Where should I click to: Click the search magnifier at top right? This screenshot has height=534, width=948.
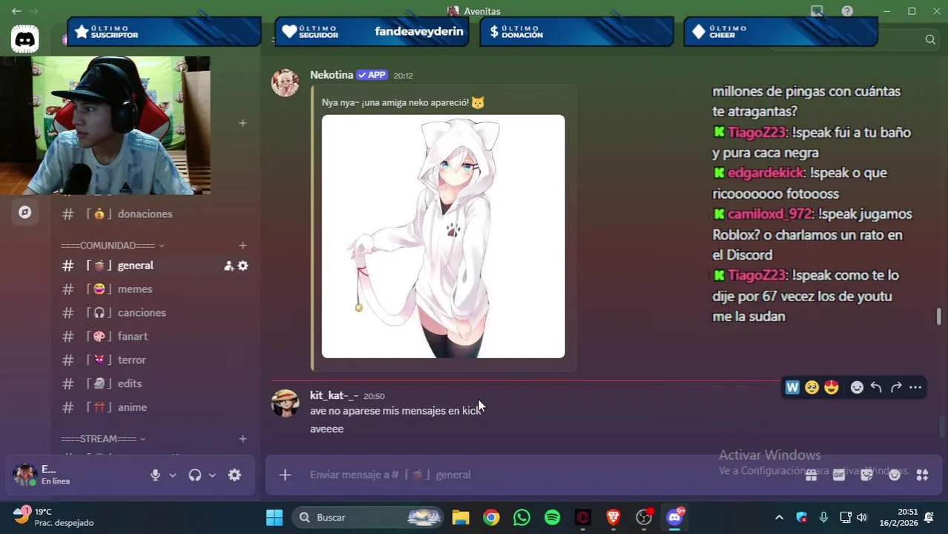pyautogui.click(x=930, y=39)
